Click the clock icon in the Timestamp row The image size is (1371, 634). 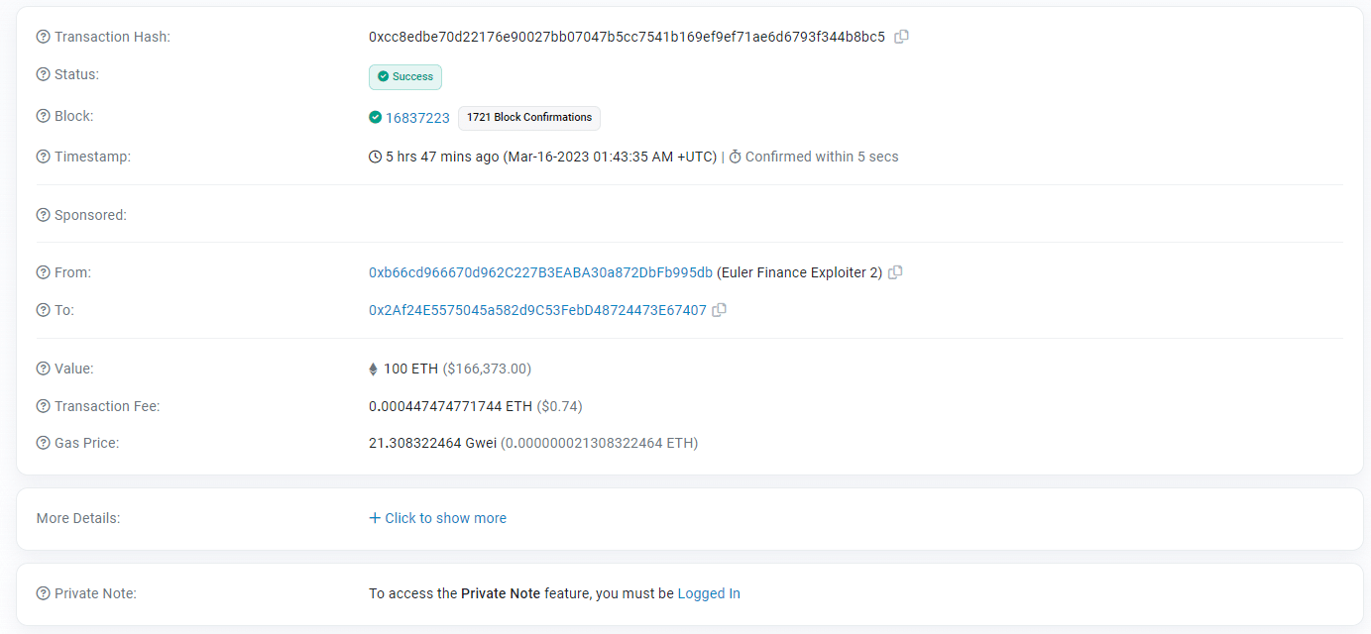coord(374,156)
